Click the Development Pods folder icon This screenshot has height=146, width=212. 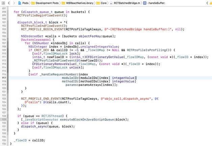tap(33, 3)
